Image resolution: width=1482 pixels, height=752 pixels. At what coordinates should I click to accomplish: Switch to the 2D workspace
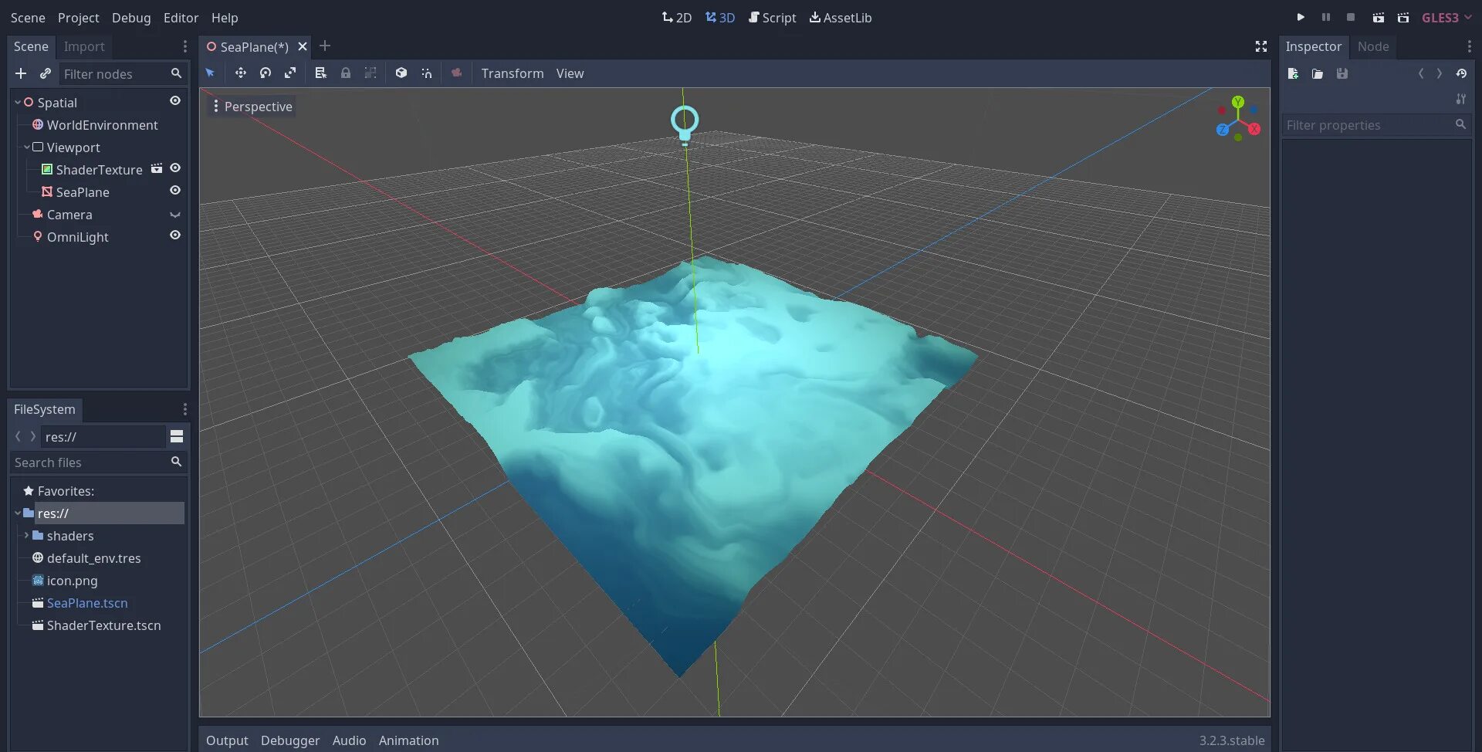(677, 18)
